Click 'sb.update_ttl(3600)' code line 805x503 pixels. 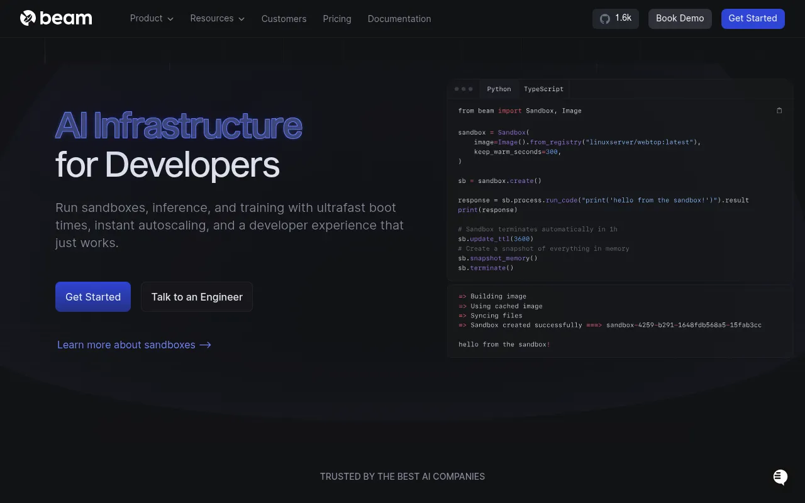point(496,239)
